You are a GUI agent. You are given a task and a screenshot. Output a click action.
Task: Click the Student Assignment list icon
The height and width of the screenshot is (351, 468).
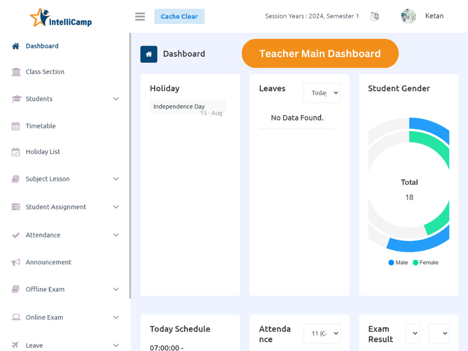tap(16, 207)
